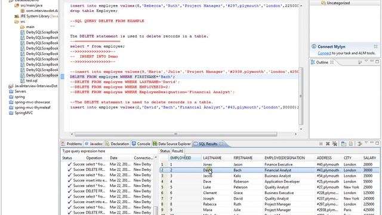
Task: Close the Outline view tab
Action: tap(332, 62)
